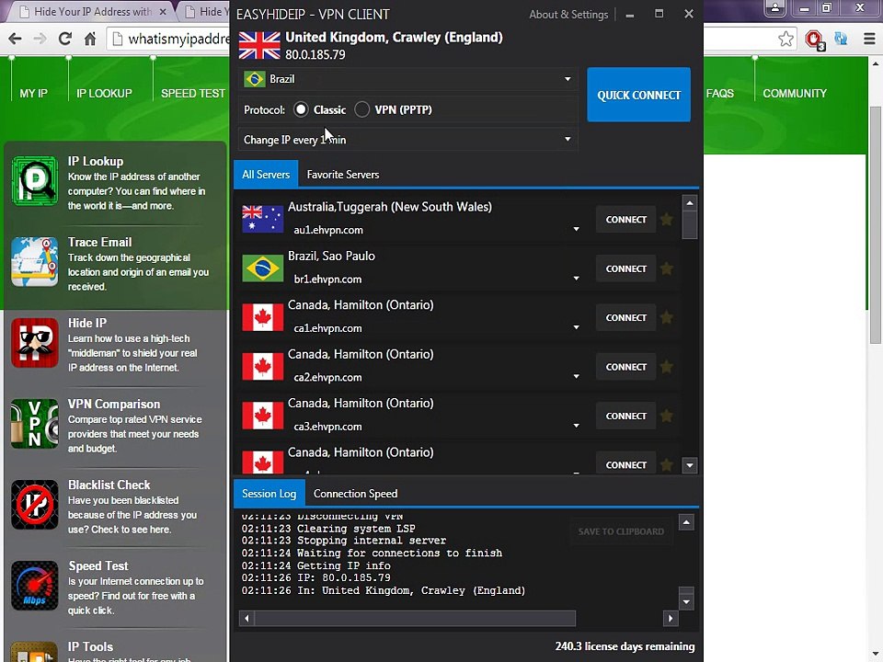Click the Blacklist Check heading link
Viewport: 883px width, 662px height.
tap(109, 485)
